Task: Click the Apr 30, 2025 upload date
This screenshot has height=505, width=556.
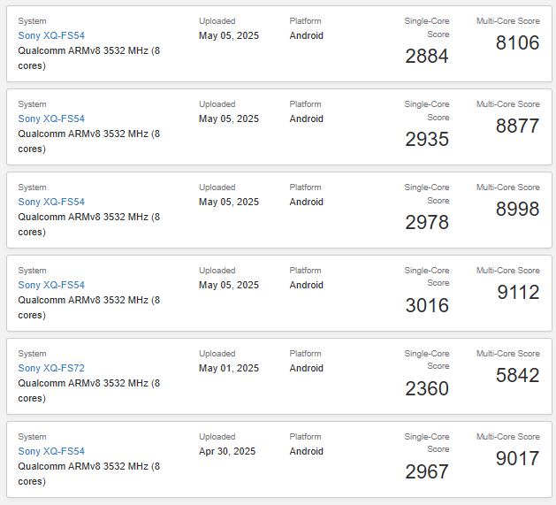Action: [227, 451]
